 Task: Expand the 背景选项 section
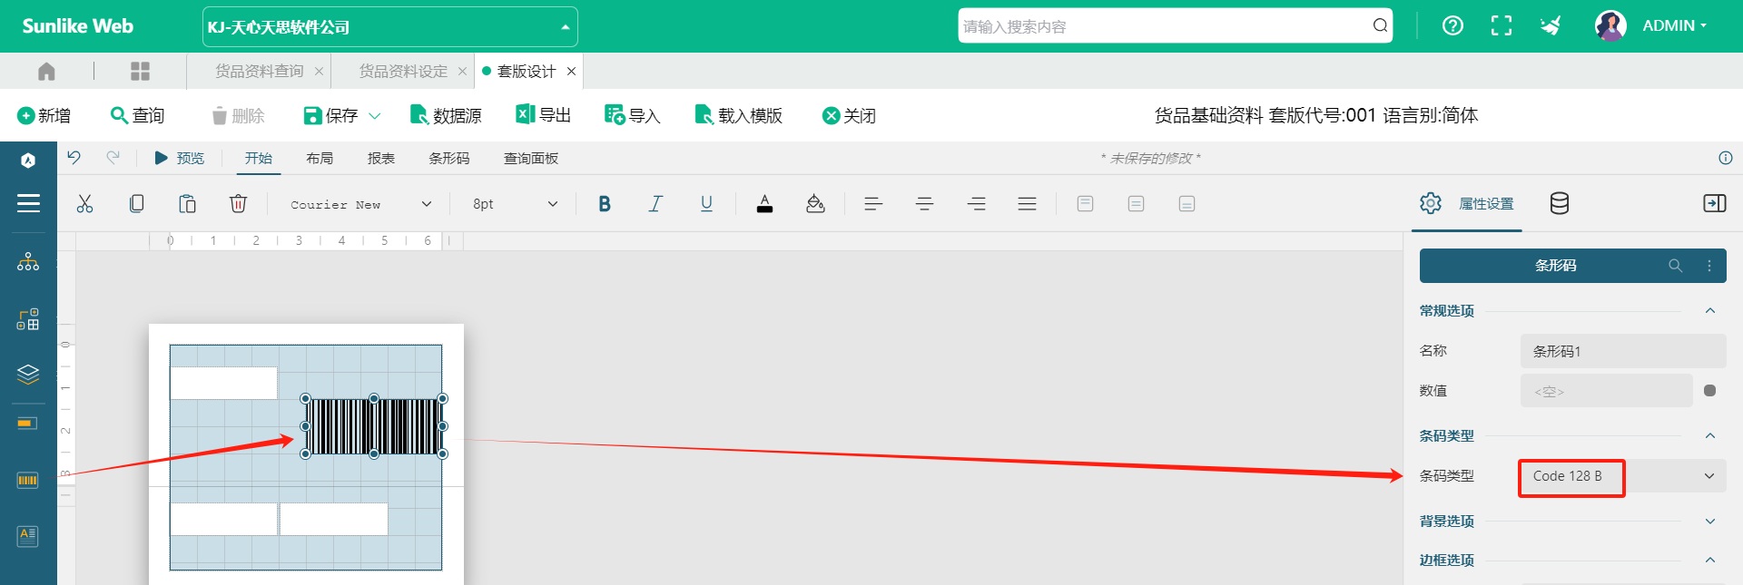point(1710,522)
